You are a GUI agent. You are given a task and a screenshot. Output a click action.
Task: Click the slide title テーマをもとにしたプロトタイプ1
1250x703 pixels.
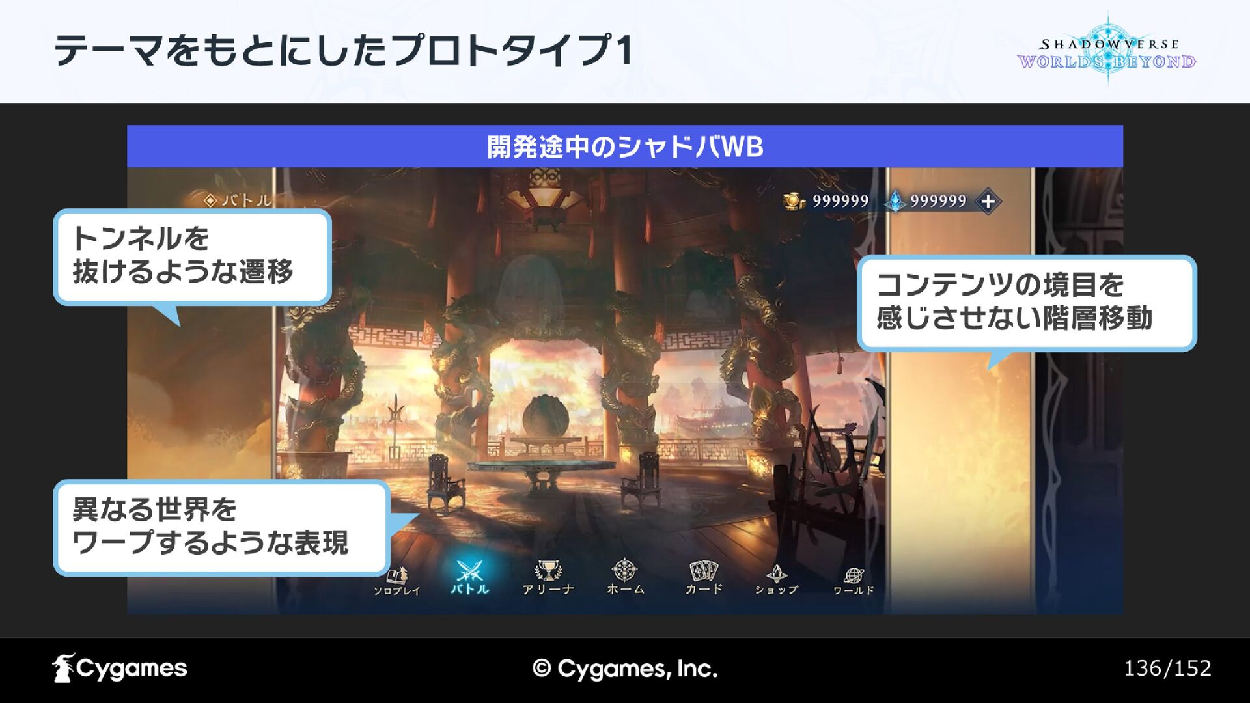[342, 50]
